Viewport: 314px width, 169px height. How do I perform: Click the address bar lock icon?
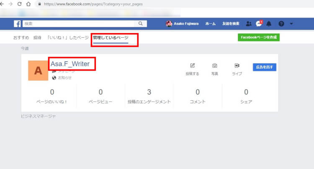(x=40, y=4)
